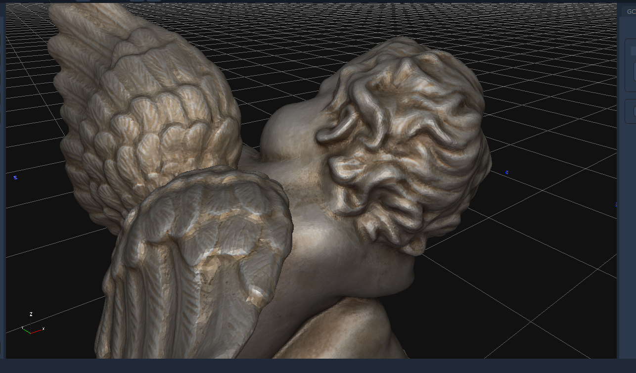Click the status bar below the viewport
The width and height of the screenshot is (636, 373).
[x=317, y=366]
